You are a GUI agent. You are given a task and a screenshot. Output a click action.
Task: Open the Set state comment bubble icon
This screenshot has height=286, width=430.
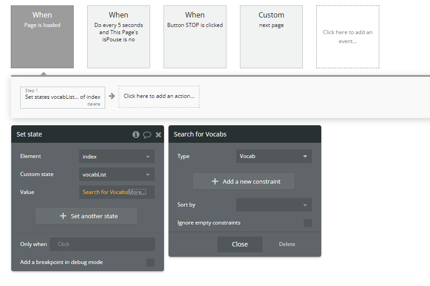point(147,135)
